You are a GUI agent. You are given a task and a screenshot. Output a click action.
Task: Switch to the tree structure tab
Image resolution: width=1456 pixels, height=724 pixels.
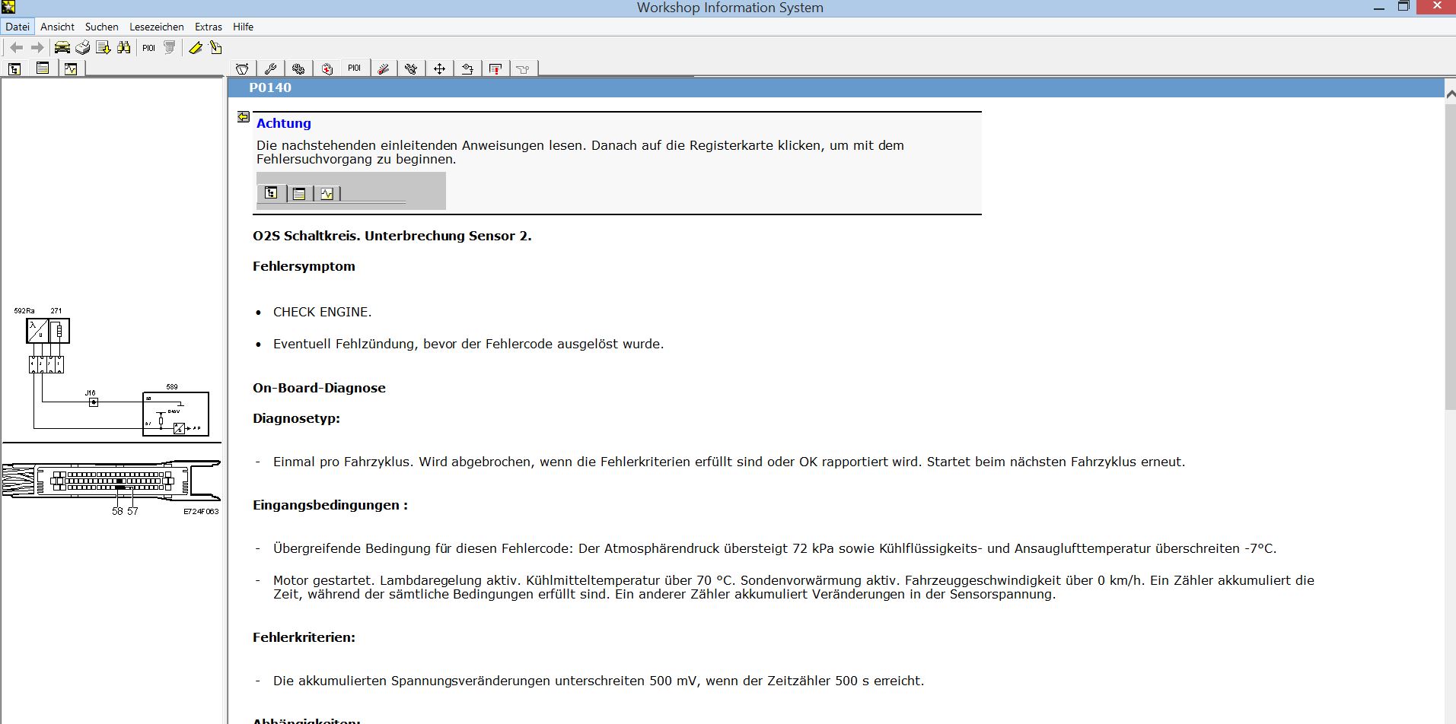14,68
